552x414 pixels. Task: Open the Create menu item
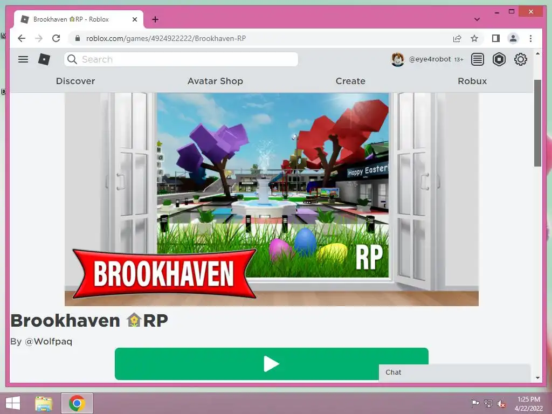(x=350, y=81)
